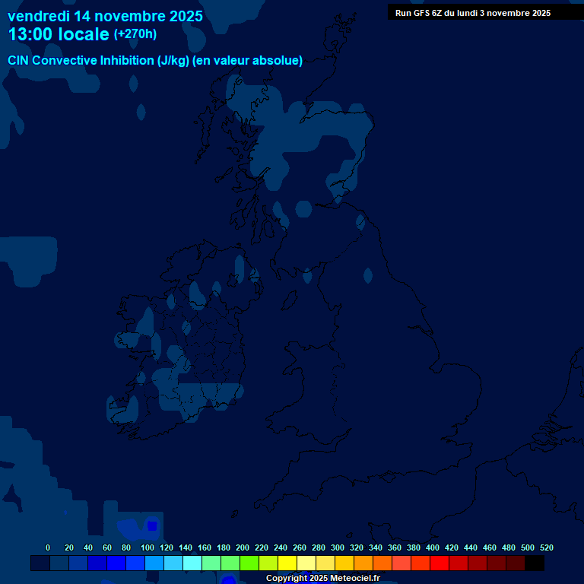The width and height of the screenshot is (584, 584).
Task: Click the 0 legend scale label
Action: tap(48, 547)
